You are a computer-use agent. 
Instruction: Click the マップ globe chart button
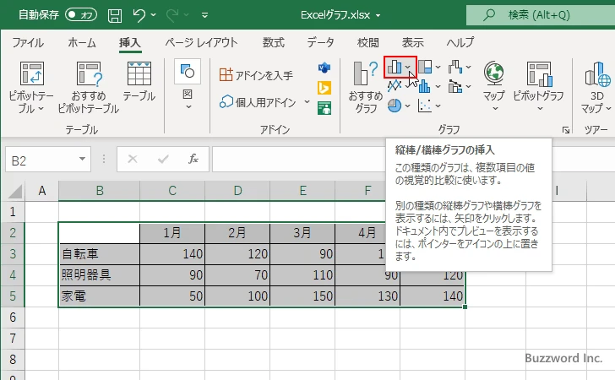coord(493,86)
